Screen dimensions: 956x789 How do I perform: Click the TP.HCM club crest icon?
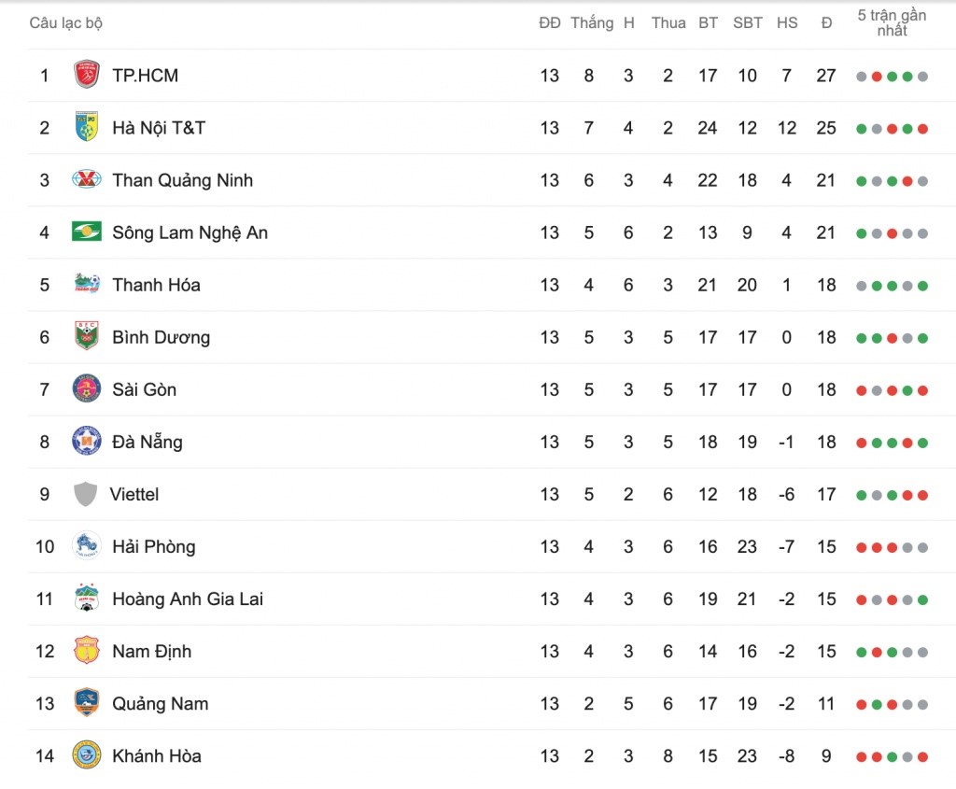coord(87,75)
